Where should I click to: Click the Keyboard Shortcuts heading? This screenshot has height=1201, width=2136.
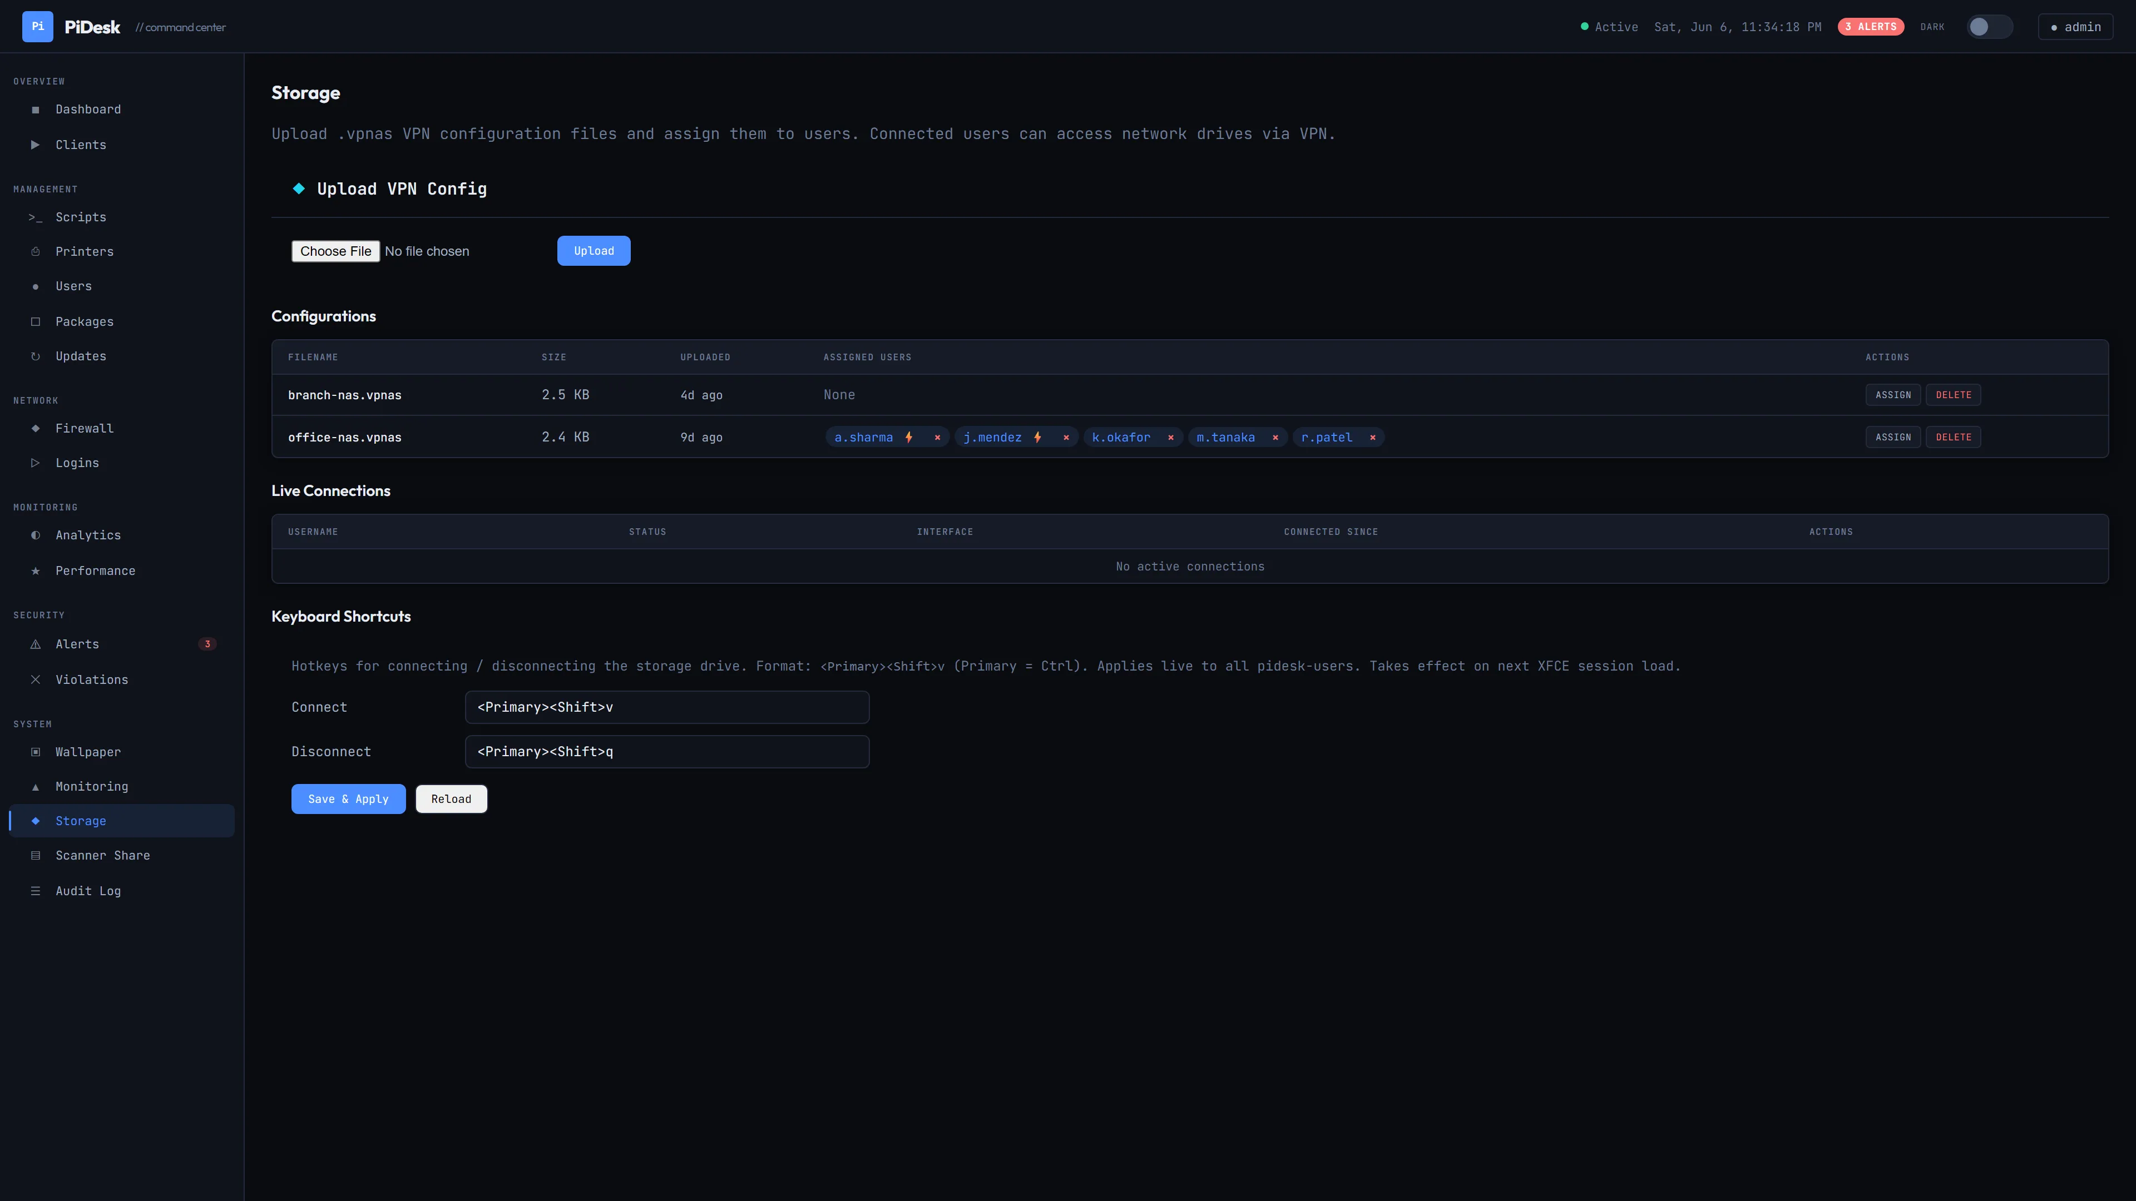click(x=341, y=617)
